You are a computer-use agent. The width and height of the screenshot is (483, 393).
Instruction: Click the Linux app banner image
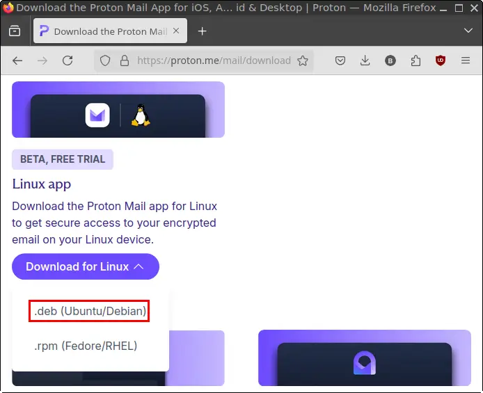coord(118,110)
